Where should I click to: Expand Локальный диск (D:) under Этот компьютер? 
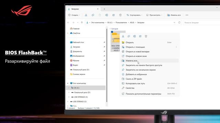[69, 93]
